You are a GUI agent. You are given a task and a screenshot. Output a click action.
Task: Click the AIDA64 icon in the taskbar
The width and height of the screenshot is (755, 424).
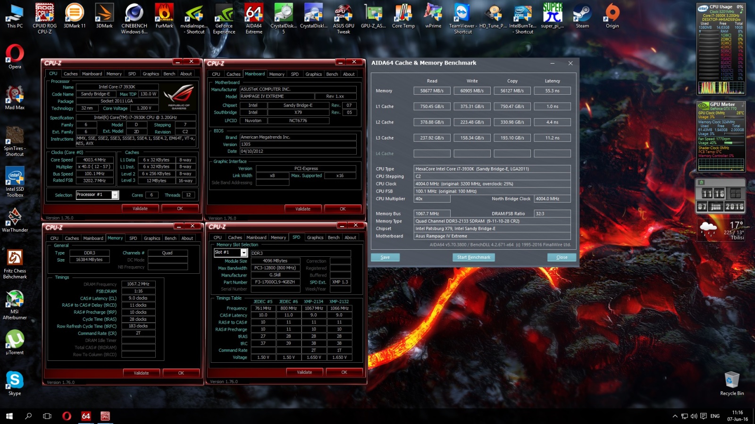click(86, 416)
